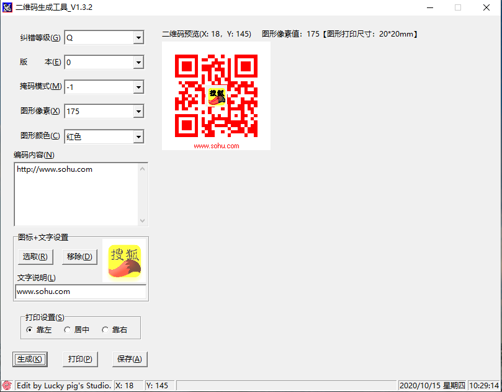Open the 版本 version dropdown
Viewport: 502px width, 392px height.
click(138, 63)
